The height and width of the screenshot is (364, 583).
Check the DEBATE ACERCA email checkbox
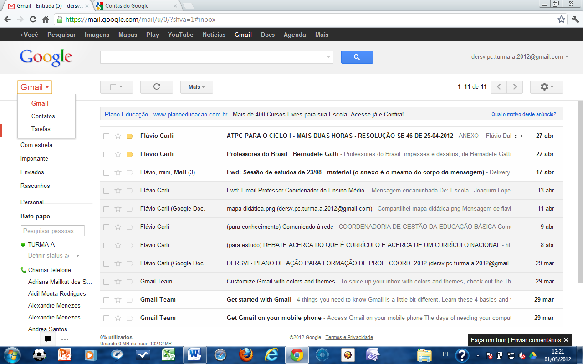(x=106, y=245)
